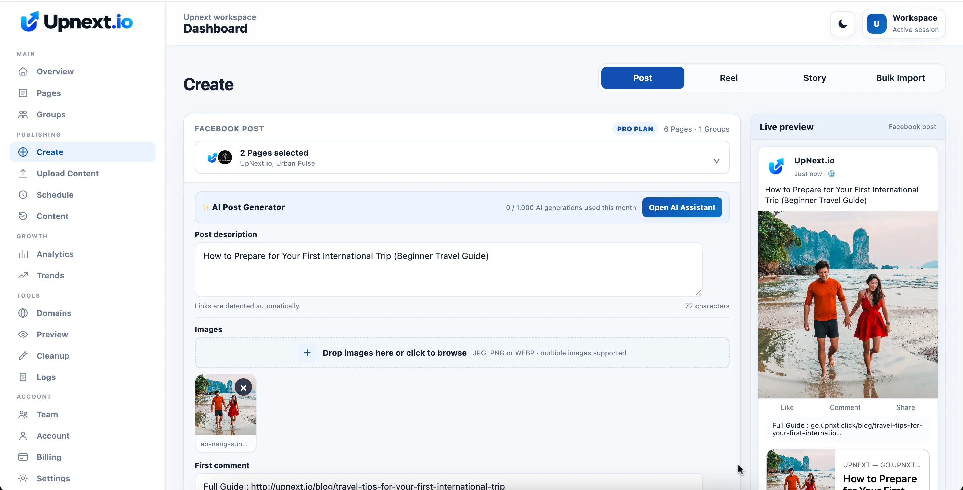Screen dimensions: 963x490
Task: Open Schedule in the sidebar
Action: pos(82,195)
